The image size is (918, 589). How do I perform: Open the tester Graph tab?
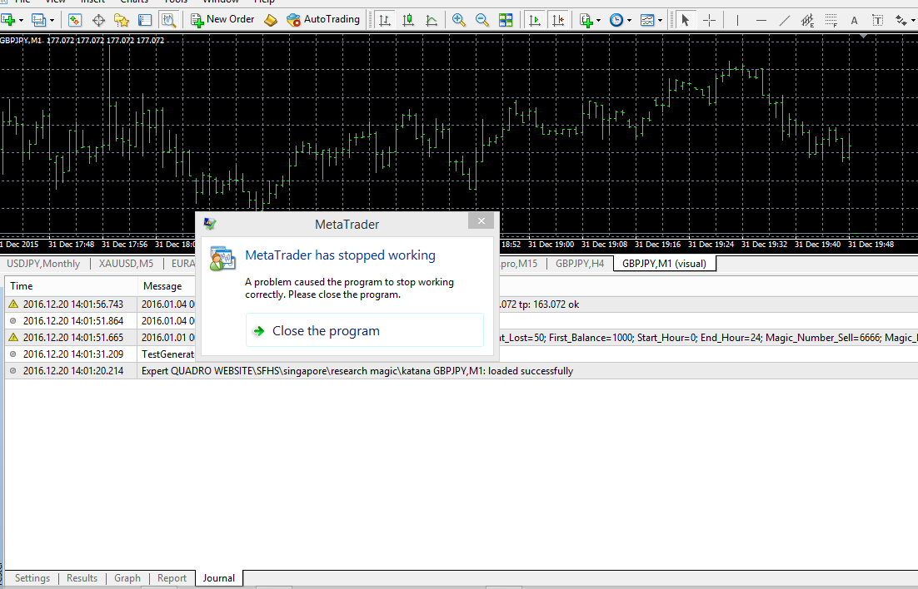pos(127,578)
